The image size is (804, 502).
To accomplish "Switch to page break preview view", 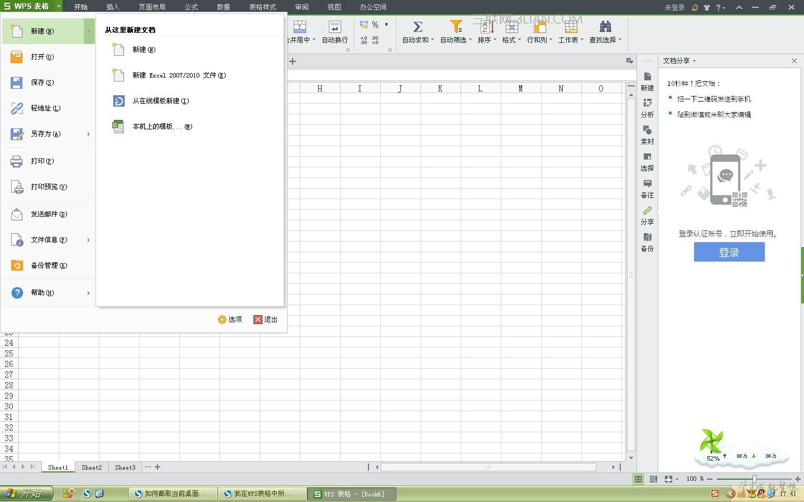I will coord(653,479).
